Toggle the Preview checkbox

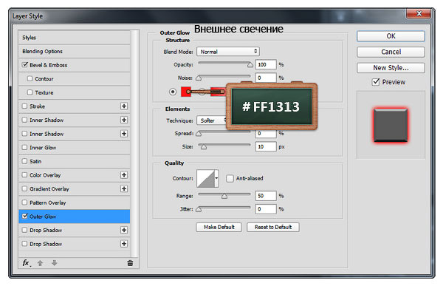point(376,82)
